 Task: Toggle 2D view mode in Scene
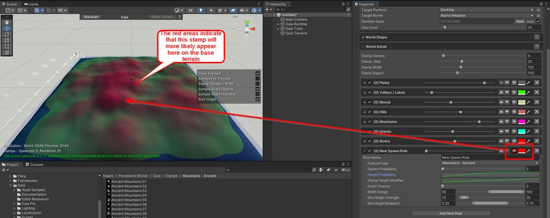tap(191, 11)
